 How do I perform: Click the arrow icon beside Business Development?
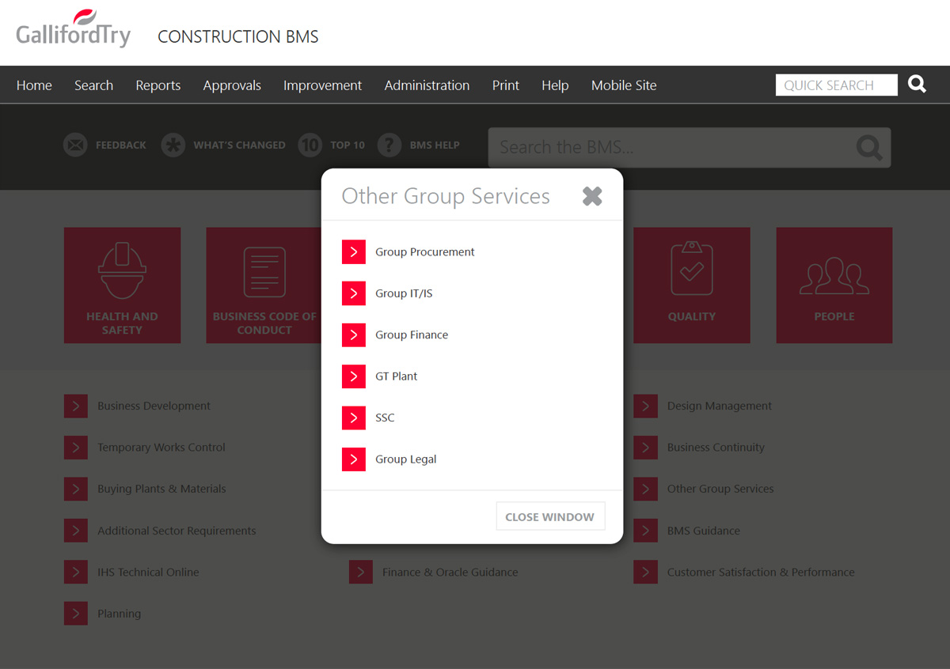(76, 406)
